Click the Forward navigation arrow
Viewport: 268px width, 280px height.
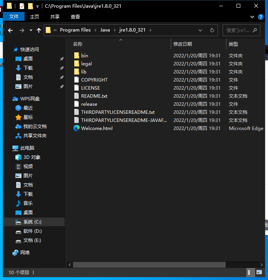(22, 30)
